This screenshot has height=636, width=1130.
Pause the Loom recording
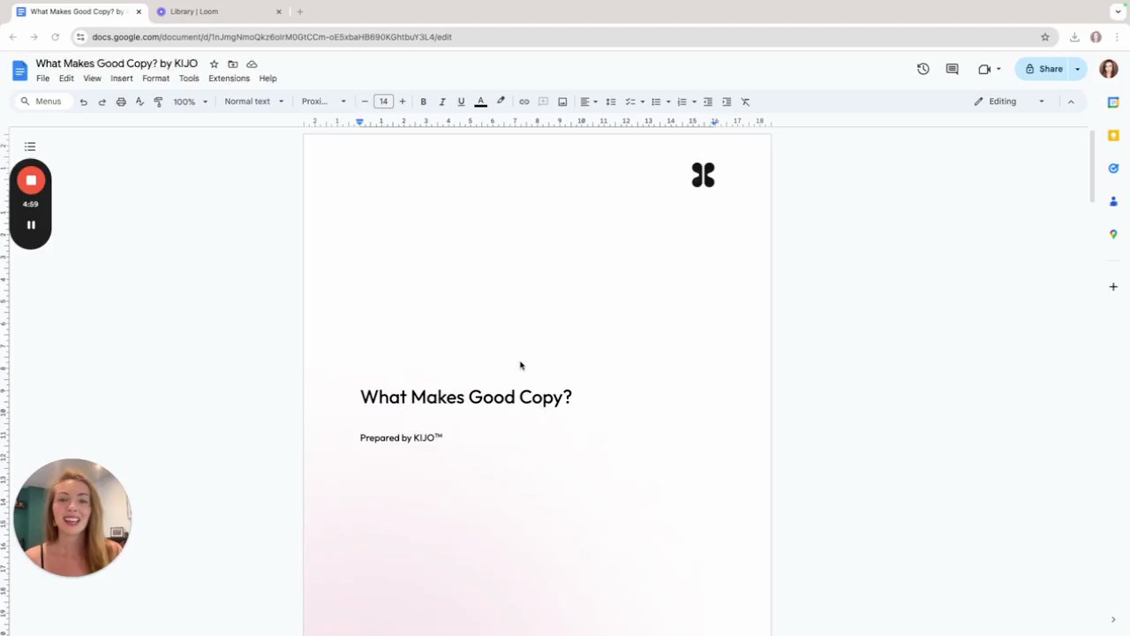coord(31,225)
